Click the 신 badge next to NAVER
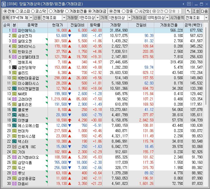The width and height of the screenshot is (210, 189). tap(14, 94)
